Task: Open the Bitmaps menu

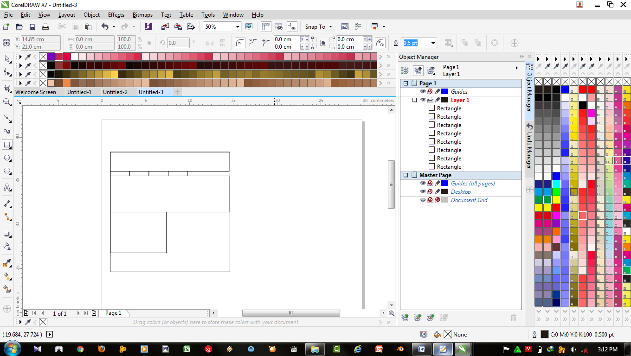Action: tap(142, 14)
